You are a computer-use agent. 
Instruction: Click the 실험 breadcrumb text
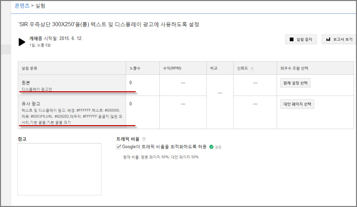tap(40, 6)
